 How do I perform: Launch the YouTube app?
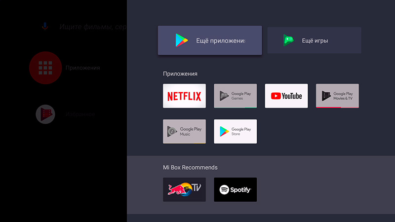coord(286,96)
